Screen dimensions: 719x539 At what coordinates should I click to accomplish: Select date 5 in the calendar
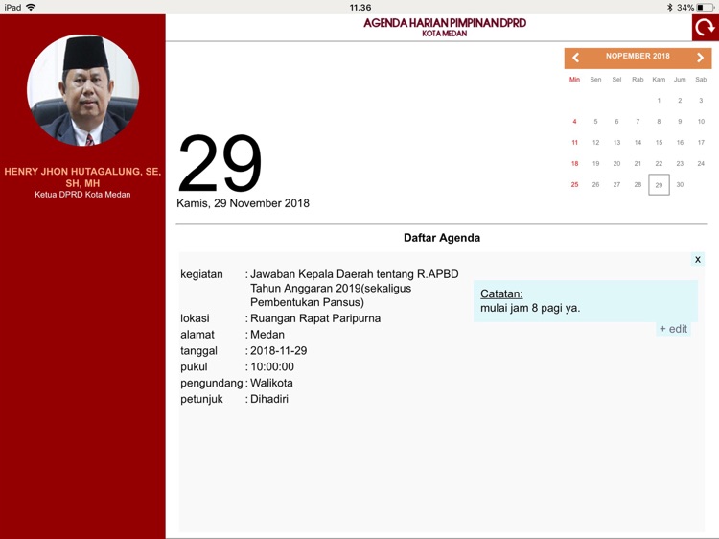(x=595, y=122)
